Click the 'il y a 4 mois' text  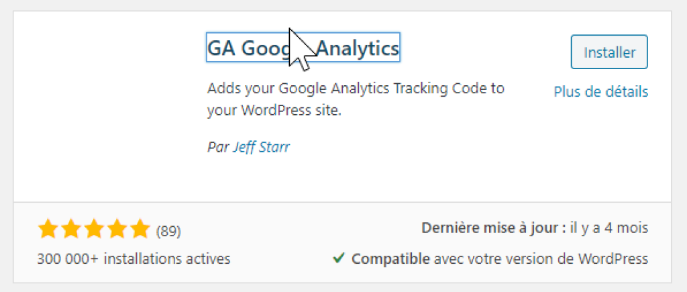tap(609, 228)
